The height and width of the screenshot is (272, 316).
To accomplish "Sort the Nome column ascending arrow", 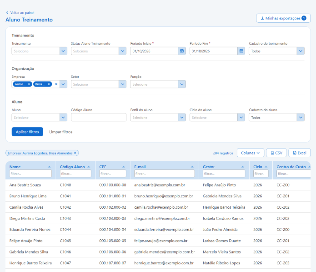I will [49, 167].
